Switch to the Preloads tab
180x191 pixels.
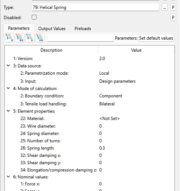(x=83, y=28)
